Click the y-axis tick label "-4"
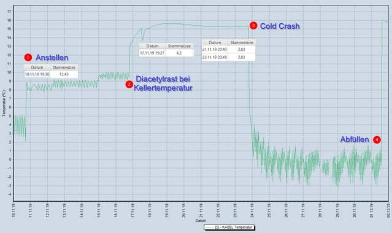The image size is (392, 233). tap(9, 194)
